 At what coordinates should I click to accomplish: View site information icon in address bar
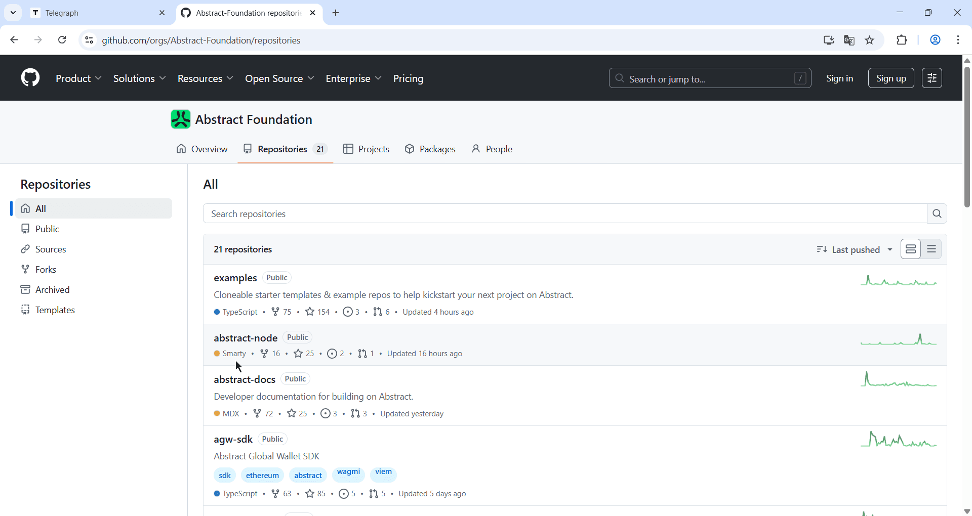pos(89,40)
